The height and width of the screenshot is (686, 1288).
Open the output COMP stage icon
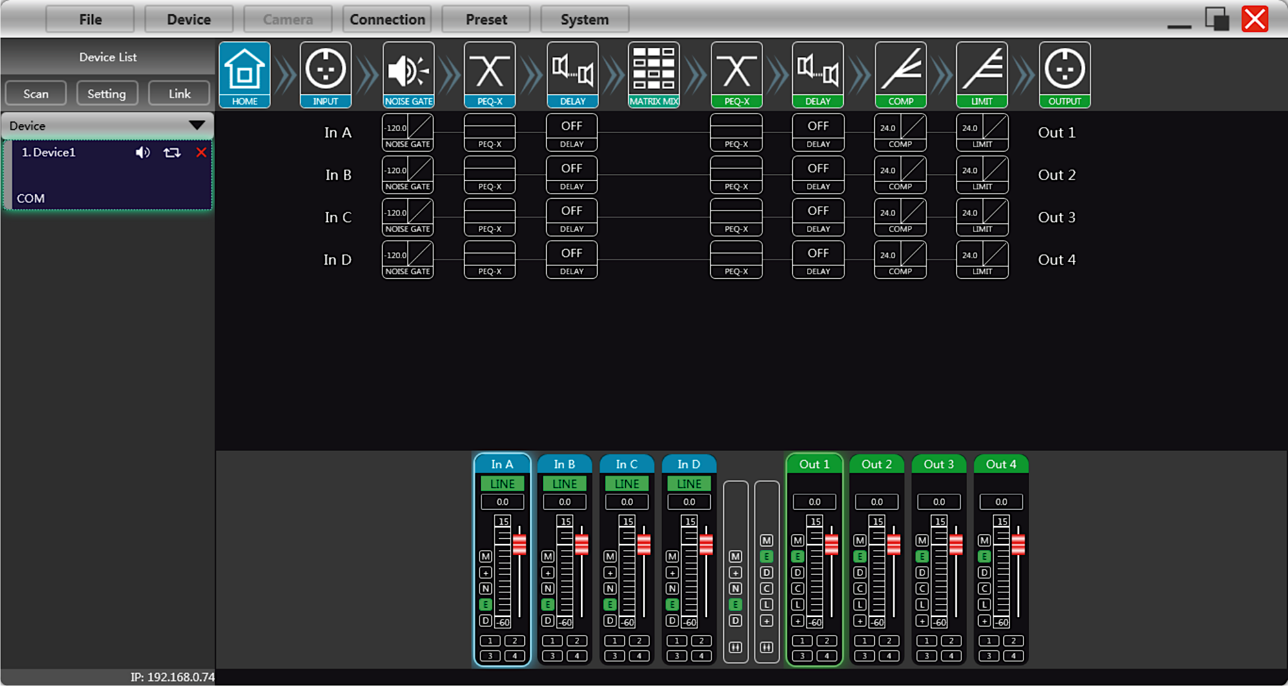pyautogui.click(x=900, y=74)
